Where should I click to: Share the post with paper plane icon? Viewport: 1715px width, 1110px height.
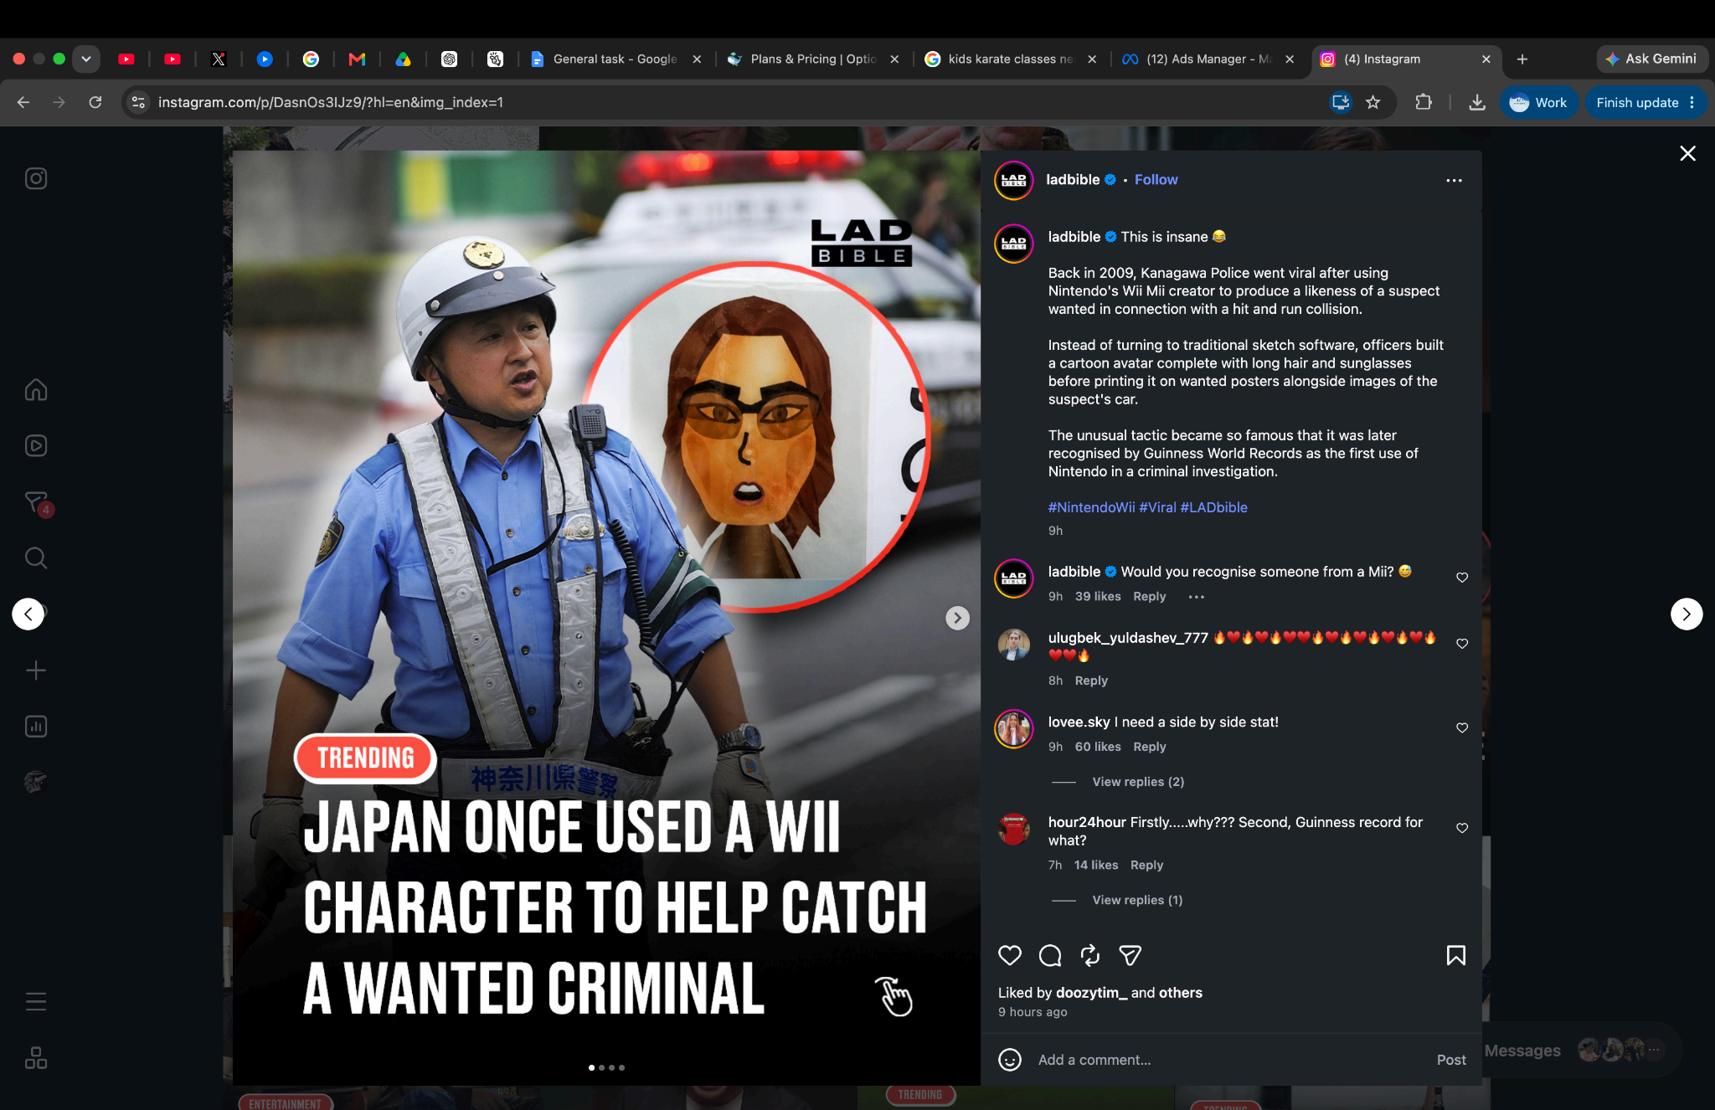[x=1130, y=955]
